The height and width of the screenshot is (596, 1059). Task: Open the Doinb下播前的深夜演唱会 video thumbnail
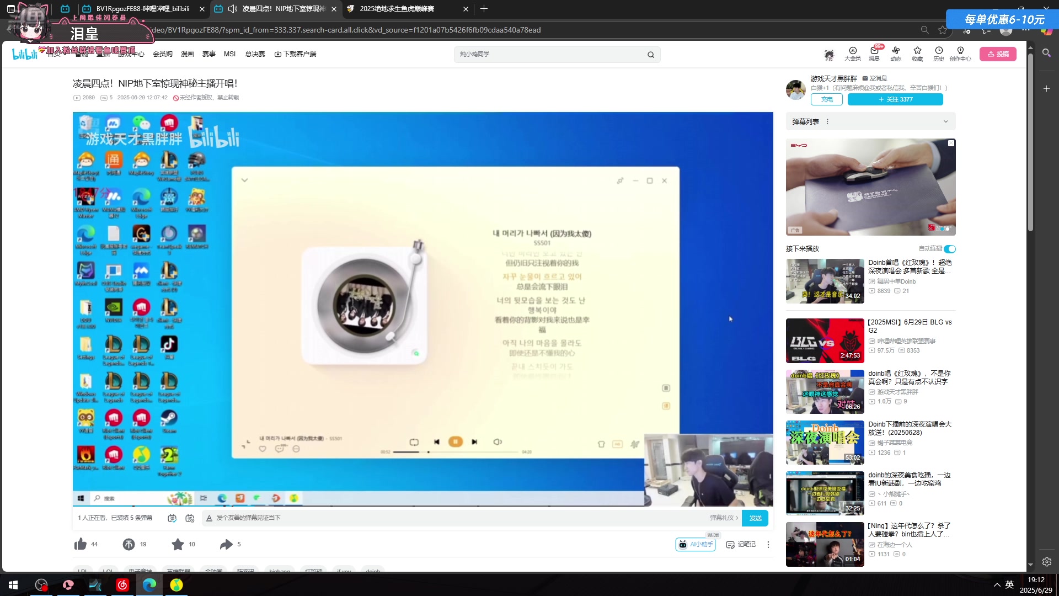[x=825, y=443]
